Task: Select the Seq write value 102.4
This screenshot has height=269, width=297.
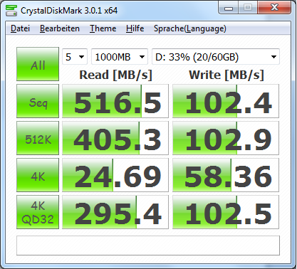Action: point(226,101)
